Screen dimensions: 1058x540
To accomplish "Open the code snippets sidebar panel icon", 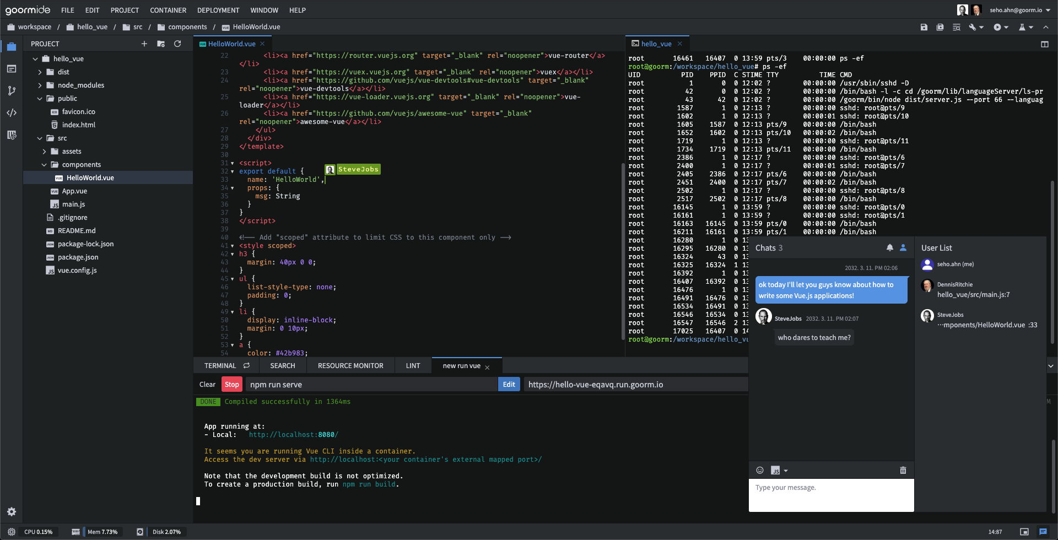I will click(x=12, y=113).
